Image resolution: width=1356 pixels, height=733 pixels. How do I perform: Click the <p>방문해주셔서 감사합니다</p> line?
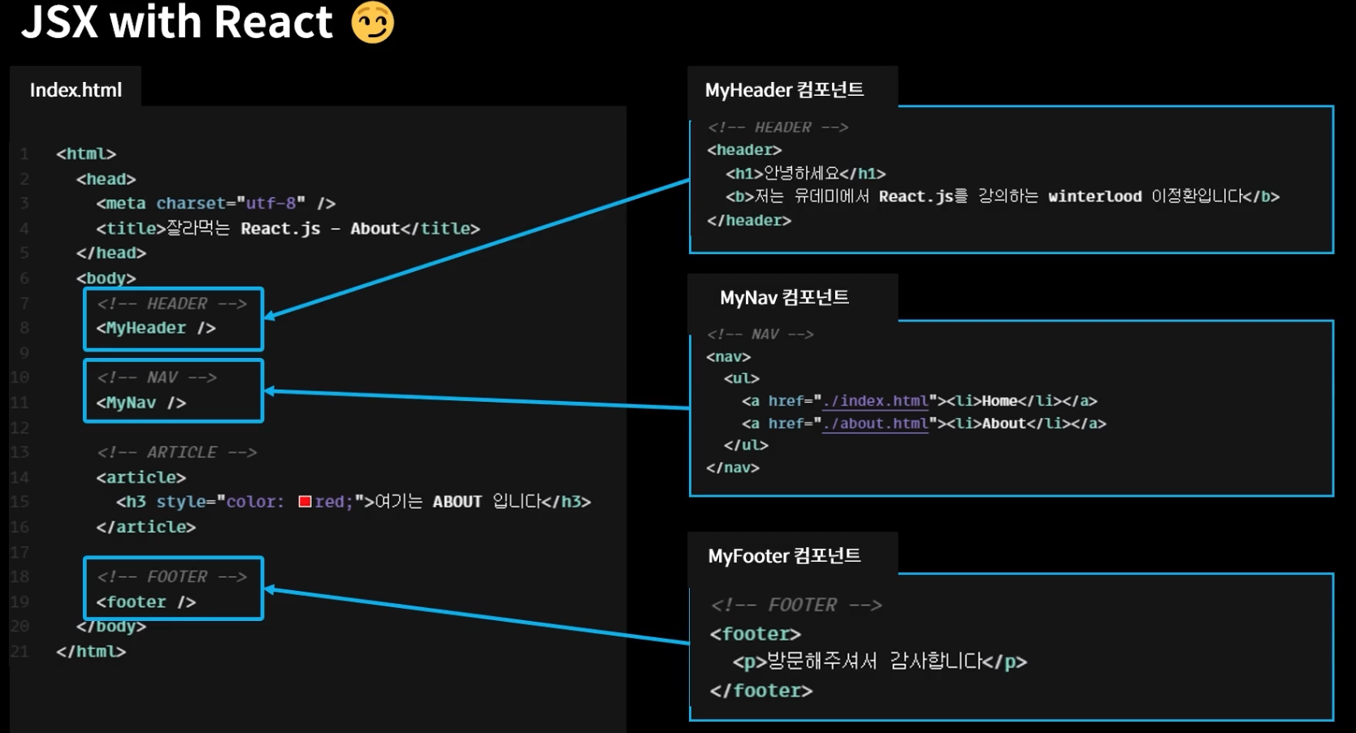click(x=880, y=662)
